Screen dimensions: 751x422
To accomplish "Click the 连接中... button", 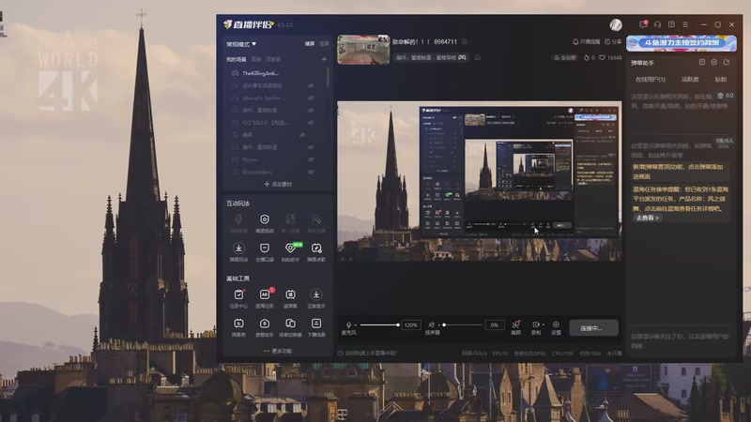I will 593,328.
